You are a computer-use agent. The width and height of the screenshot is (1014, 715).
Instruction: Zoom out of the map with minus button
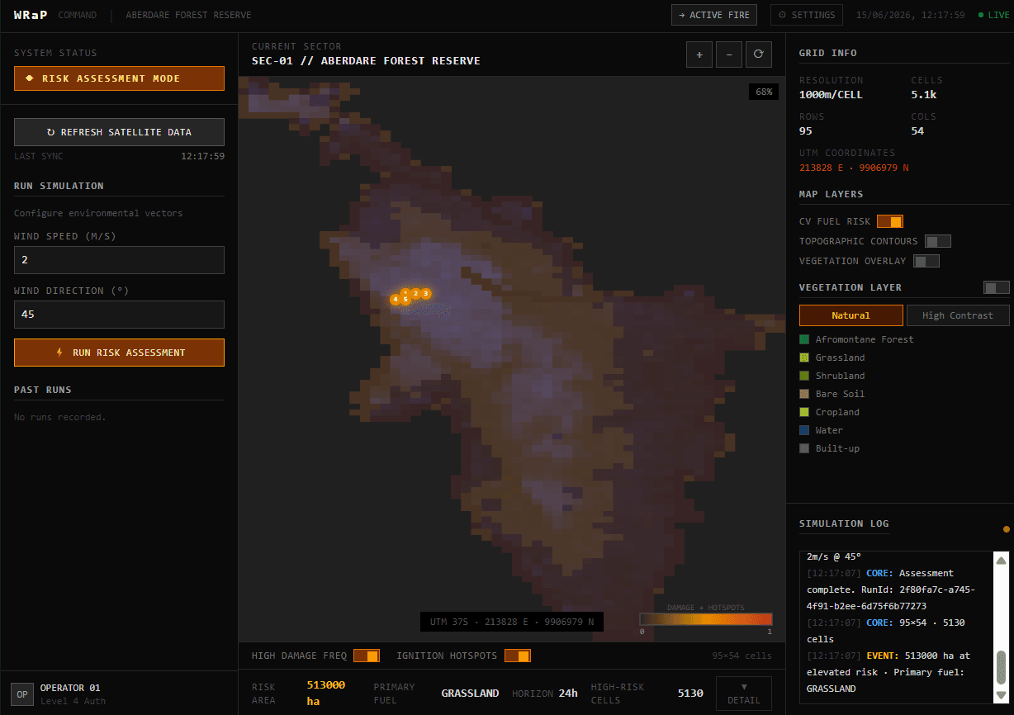pos(729,54)
